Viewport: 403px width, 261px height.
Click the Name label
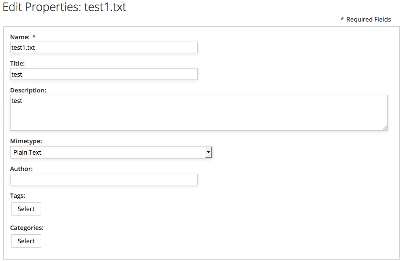pyautogui.click(x=20, y=37)
